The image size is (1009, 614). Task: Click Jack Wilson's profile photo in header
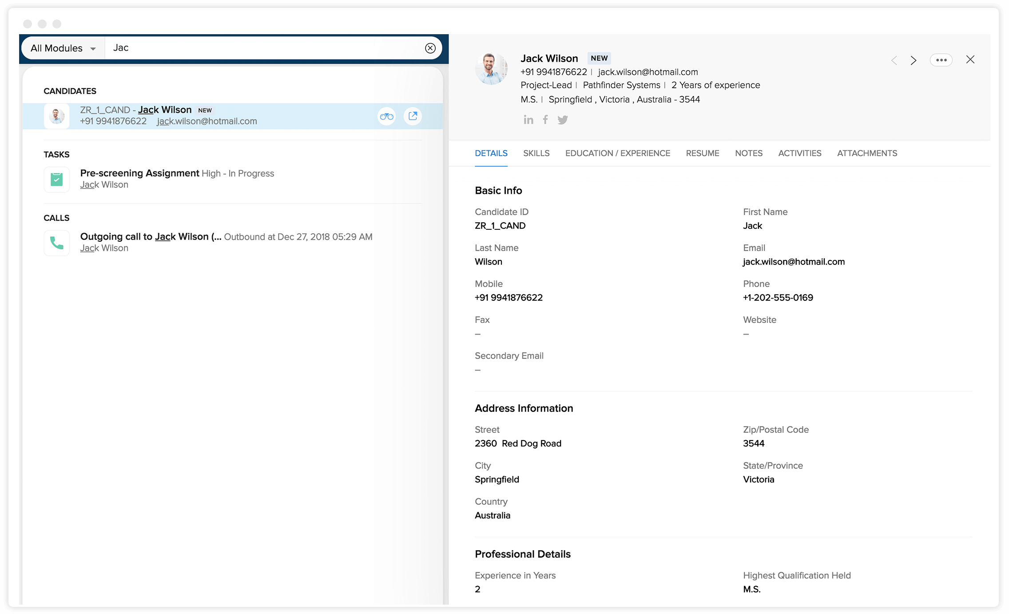[491, 69]
